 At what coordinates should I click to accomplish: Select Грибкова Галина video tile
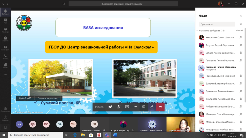152,124
